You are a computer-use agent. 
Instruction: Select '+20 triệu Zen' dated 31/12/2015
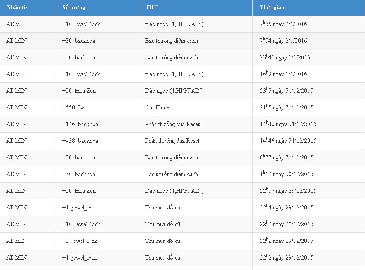(79, 91)
